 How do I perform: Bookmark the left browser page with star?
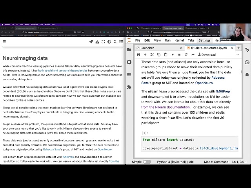[83, 32]
